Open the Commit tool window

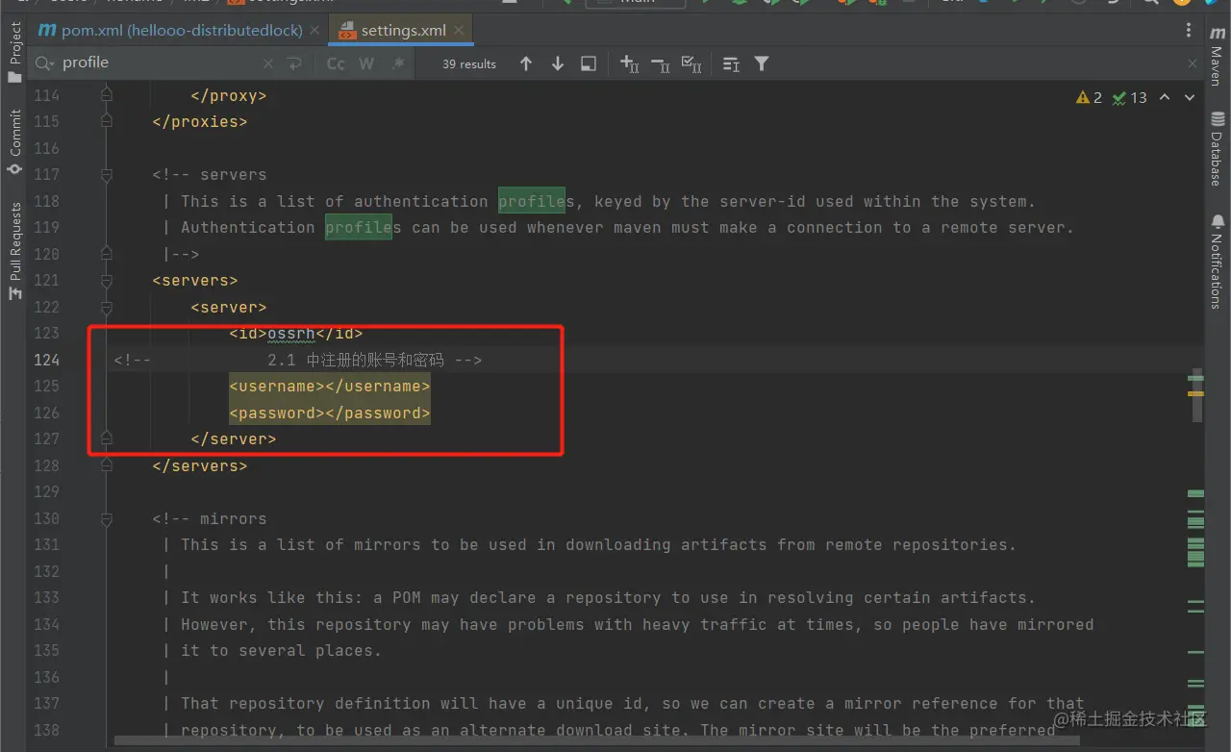click(x=14, y=141)
